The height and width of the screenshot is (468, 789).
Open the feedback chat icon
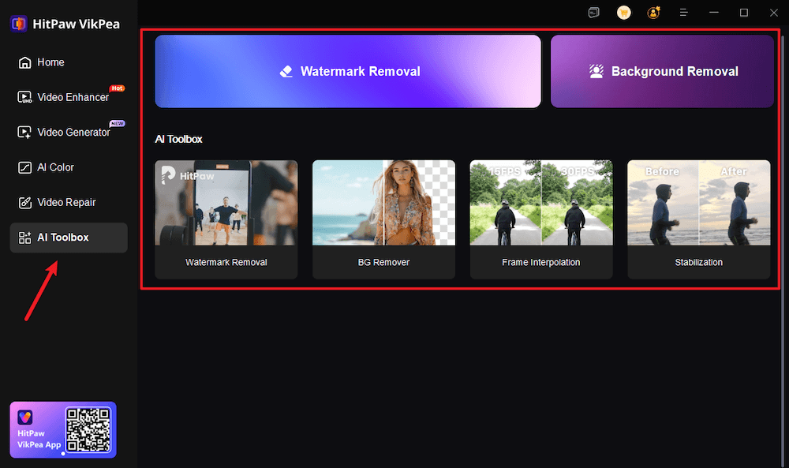(x=593, y=13)
